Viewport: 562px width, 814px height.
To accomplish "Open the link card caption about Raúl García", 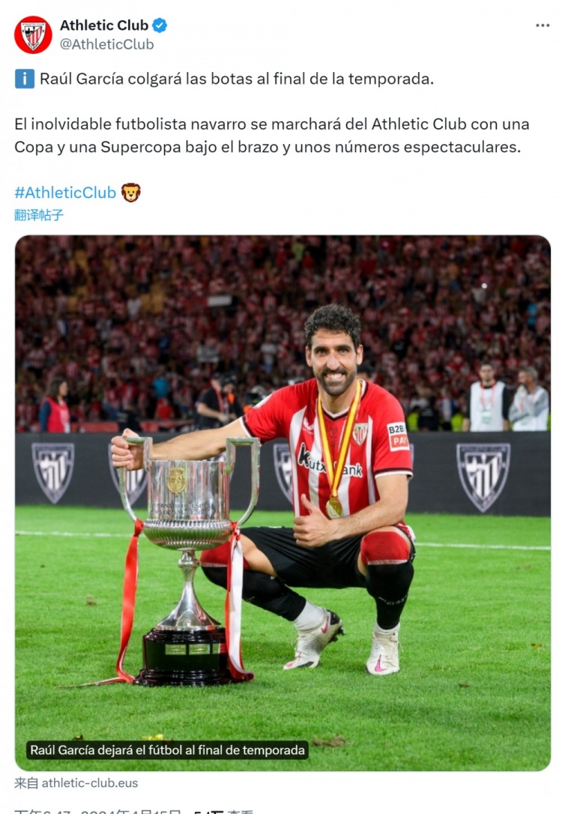I will [167, 750].
